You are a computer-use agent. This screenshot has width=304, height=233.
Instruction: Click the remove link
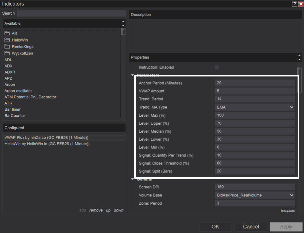pyautogui.click(x=96, y=210)
